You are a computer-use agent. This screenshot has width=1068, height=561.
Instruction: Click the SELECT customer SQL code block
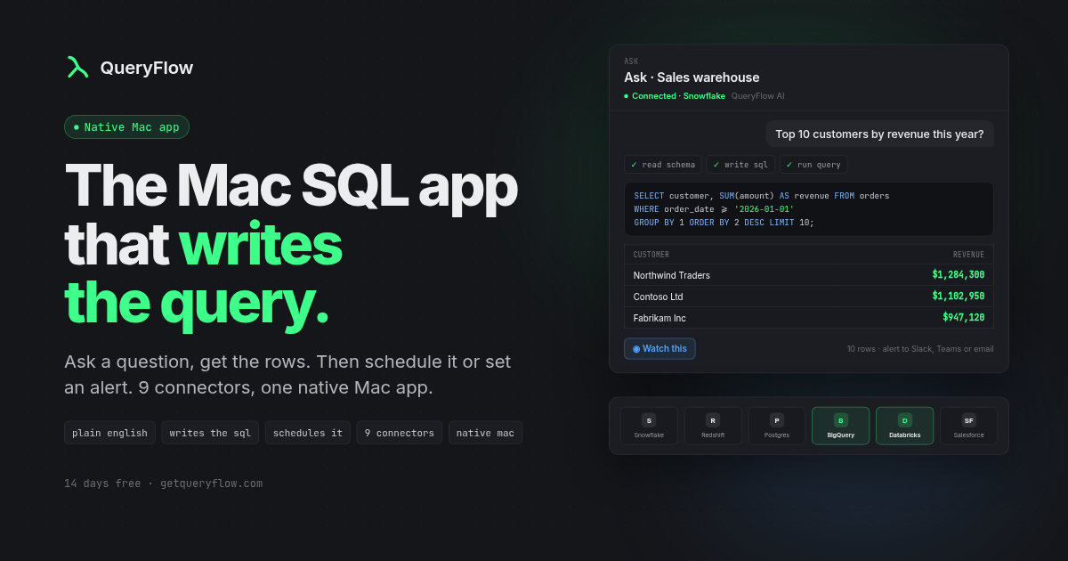809,209
